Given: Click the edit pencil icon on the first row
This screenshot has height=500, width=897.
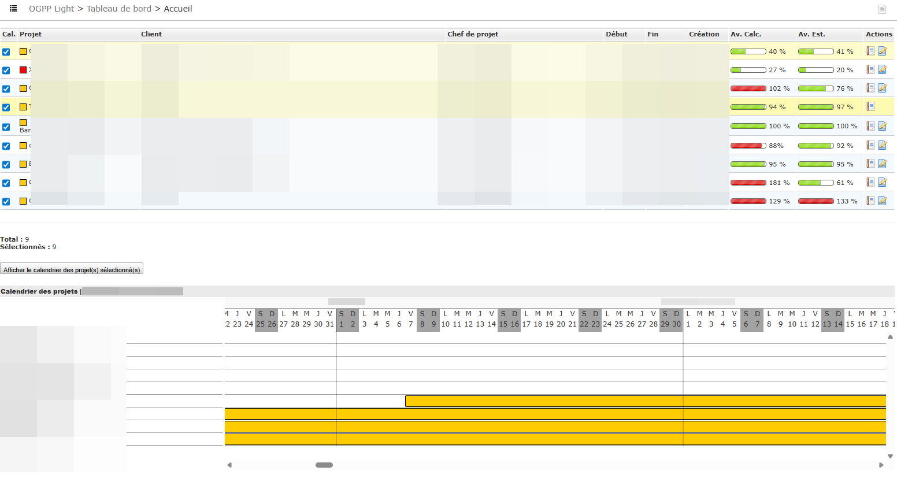Looking at the screenshot, I should (x=881, y=51).
